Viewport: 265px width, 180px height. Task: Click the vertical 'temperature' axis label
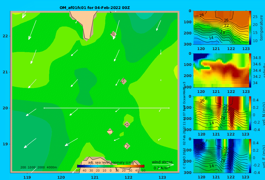(x=261, y=28)
